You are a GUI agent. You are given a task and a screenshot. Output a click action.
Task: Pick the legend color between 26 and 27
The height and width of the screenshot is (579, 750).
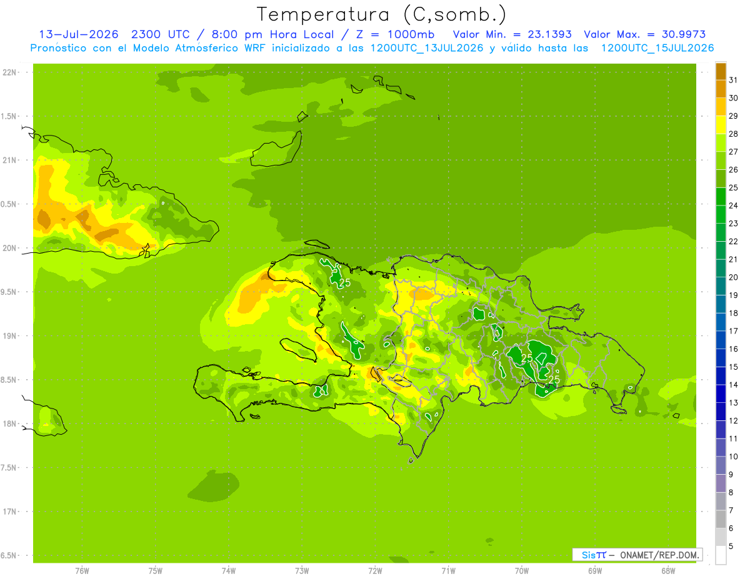tap(721, 161)
